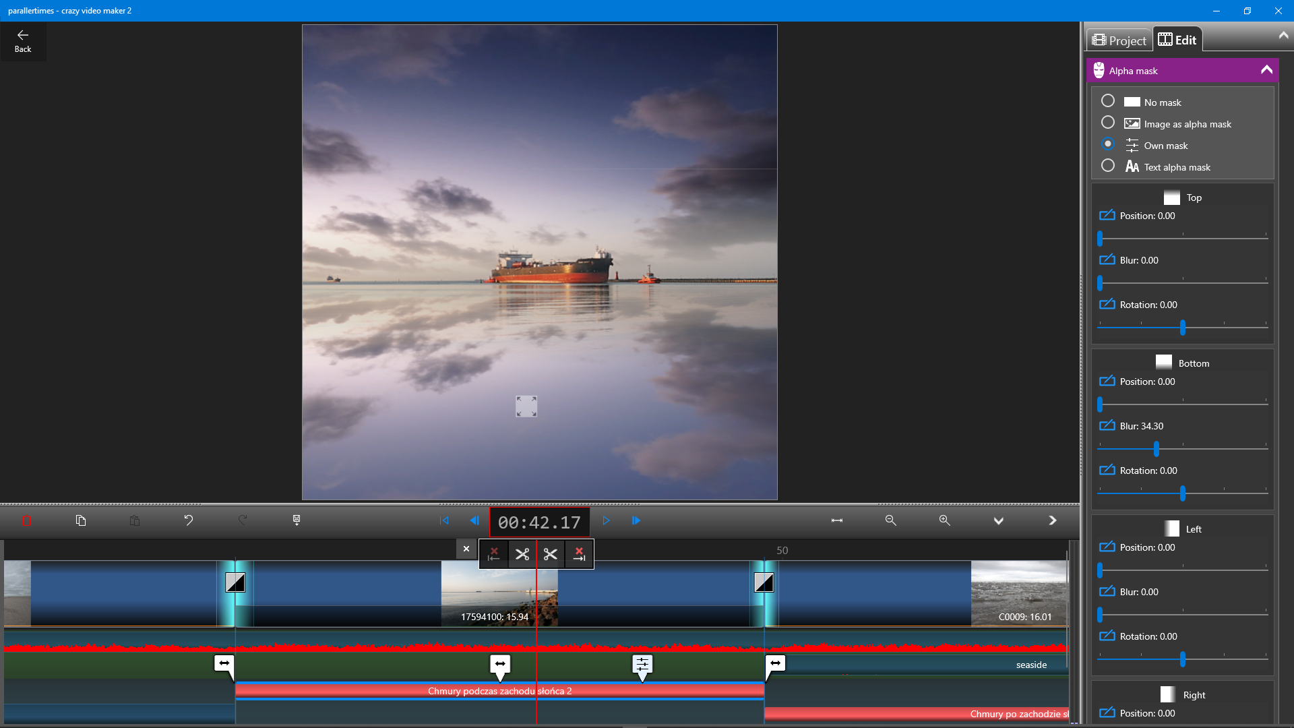Undo the last edit

coord(188,520)
